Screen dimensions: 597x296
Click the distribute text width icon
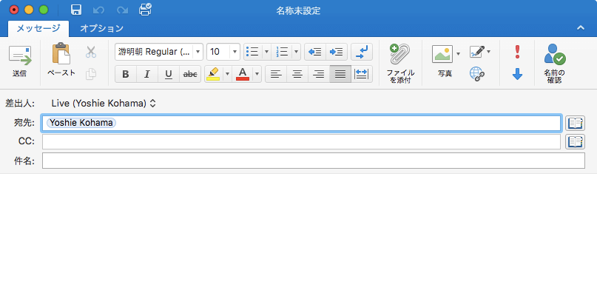pos(362,74)
